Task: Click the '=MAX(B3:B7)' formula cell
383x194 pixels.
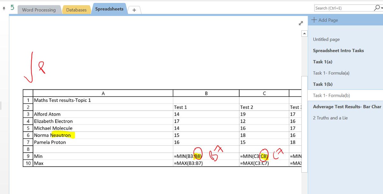Action: tap(206, 163)
